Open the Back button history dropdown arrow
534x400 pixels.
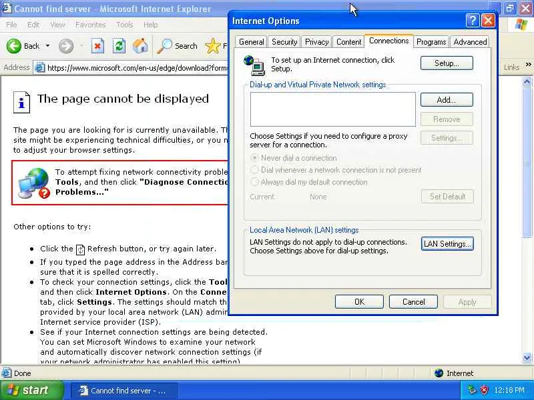tap(47, 45)
